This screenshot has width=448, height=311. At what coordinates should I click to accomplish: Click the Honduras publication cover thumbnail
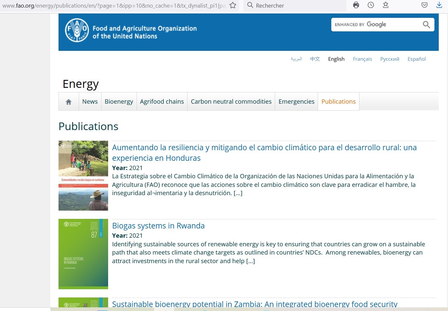83,176
